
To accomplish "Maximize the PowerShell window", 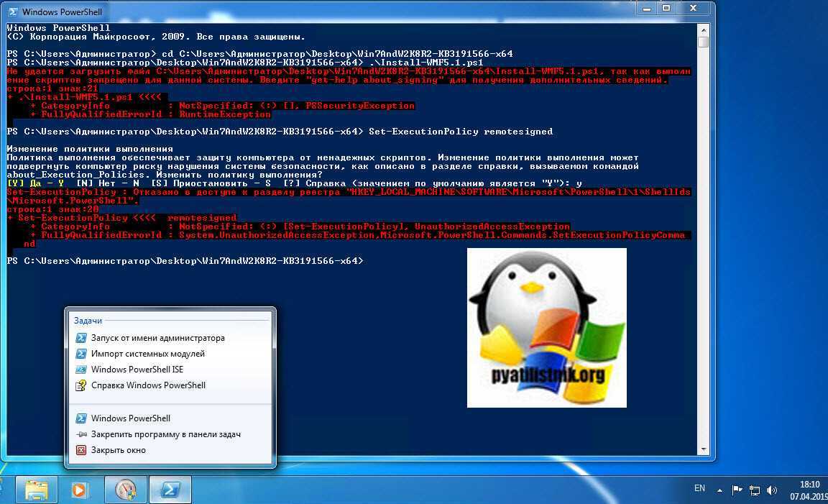I will 666,9.
